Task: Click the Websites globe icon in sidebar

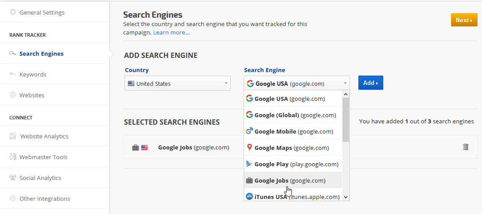Action: coord(13,95)
